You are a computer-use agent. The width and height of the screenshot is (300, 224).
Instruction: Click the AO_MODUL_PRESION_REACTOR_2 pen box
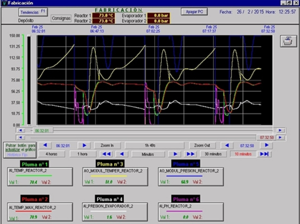191,177
